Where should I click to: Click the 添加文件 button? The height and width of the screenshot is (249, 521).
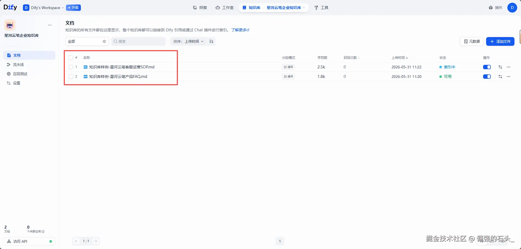coord(500,41)
